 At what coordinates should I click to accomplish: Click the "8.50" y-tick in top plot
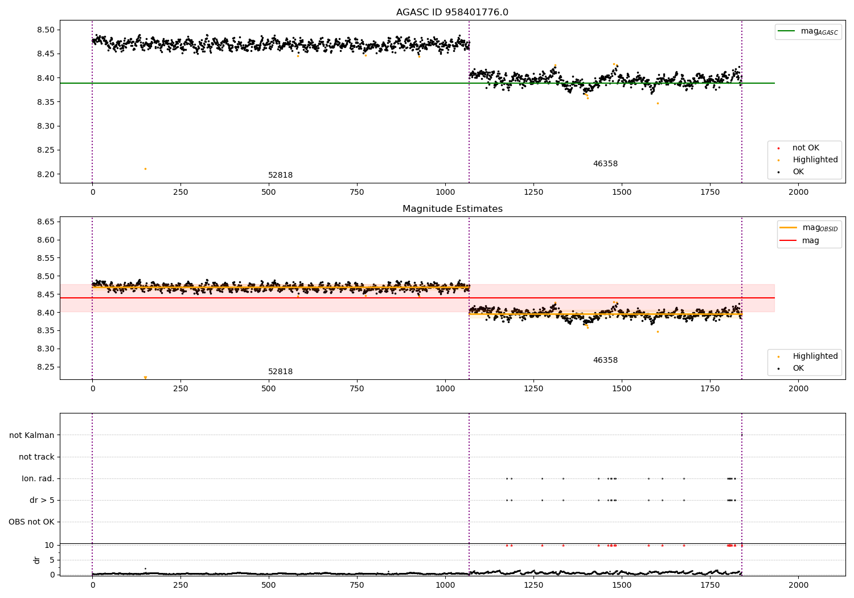(46, 30)
